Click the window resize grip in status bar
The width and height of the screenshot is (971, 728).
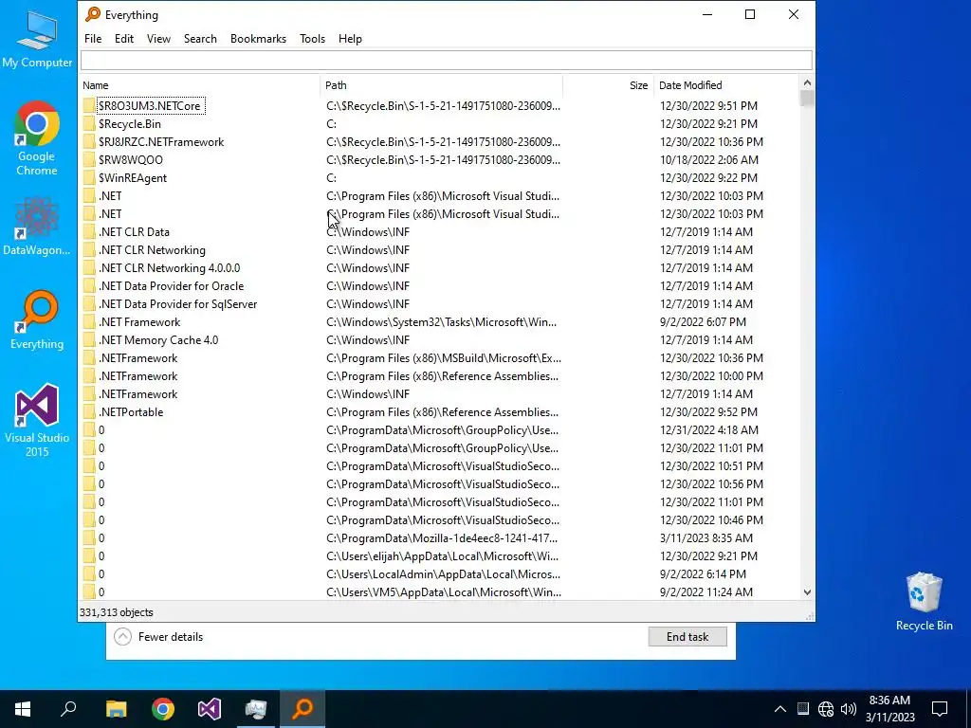pyautogui.click(x=810, y=616)
